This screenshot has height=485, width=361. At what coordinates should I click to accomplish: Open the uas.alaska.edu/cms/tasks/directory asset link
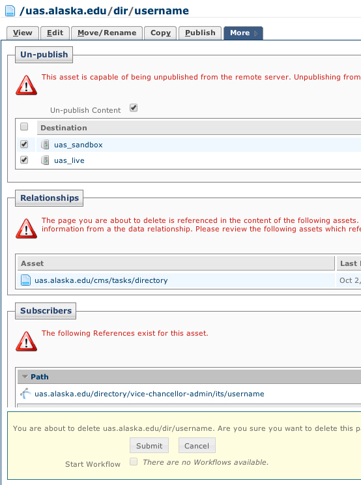[x=101, y=280]
